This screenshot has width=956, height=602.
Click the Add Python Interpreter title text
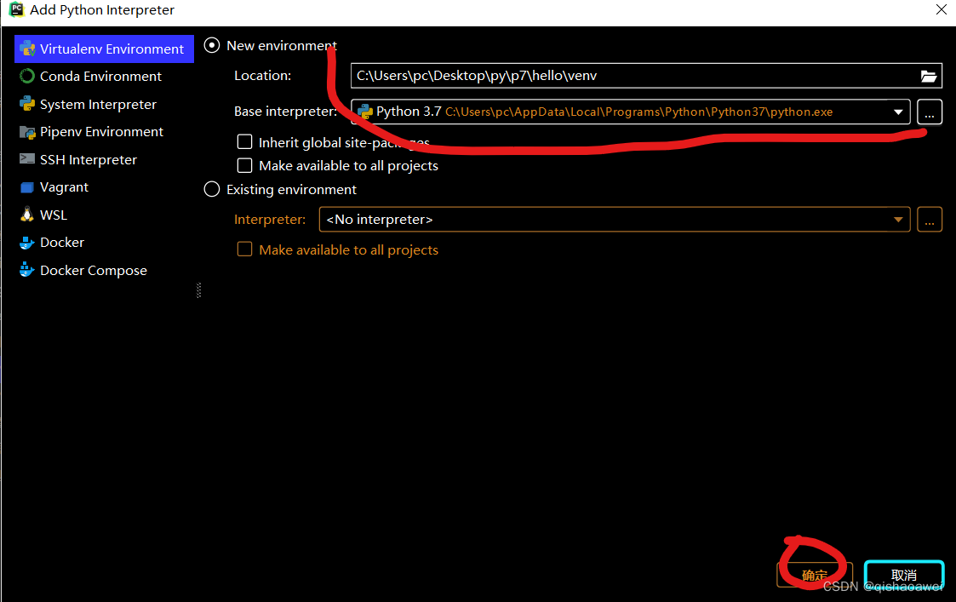[102, 9]
